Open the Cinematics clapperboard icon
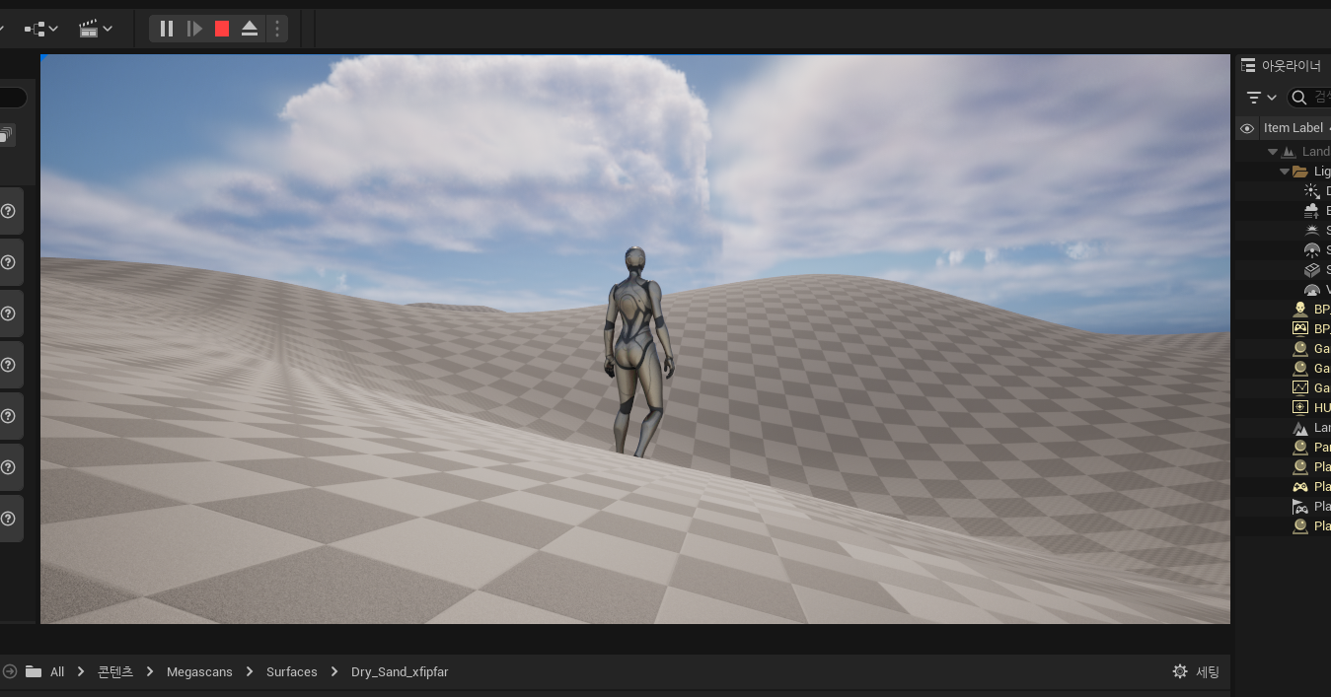This screenshot has height=697, width=1331. click(88, 29)
